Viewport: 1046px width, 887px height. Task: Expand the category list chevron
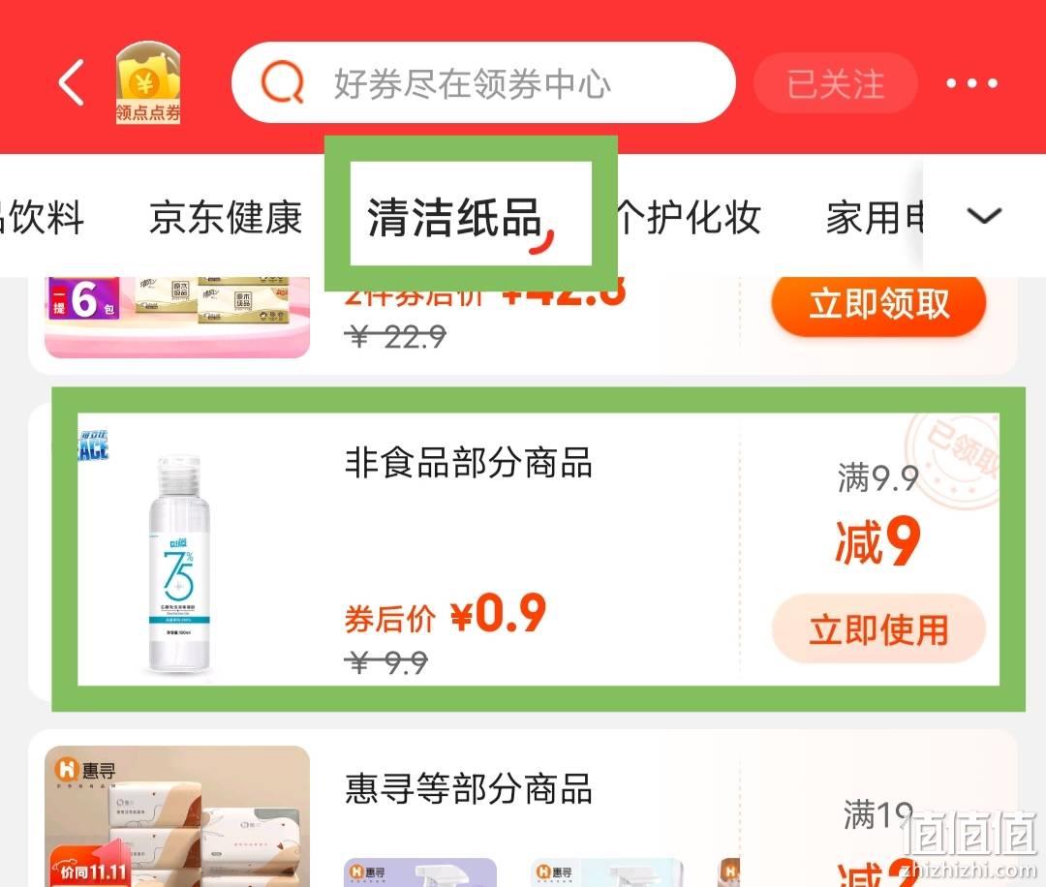985,216
